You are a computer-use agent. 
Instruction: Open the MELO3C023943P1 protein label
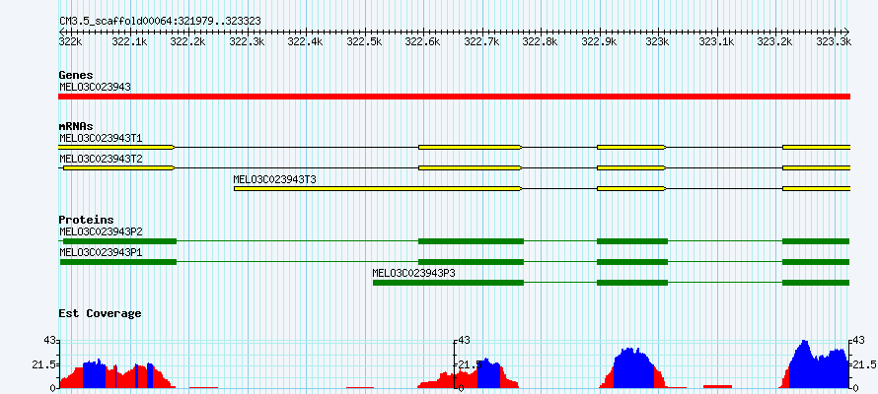click(101, 252)
